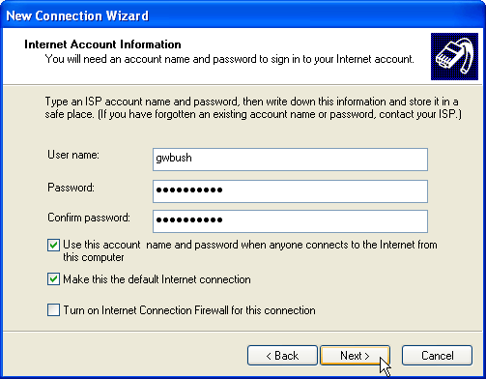
Task: Go to the previous step with Back
Action: click(x=282, y=356)
